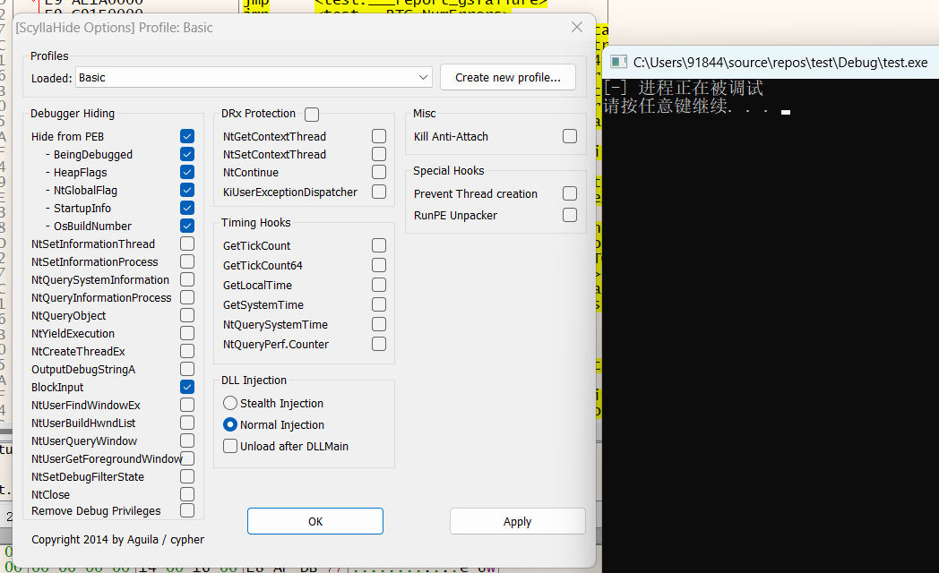Click Create new profile button
Screen dimensions: 939x573
508,77
